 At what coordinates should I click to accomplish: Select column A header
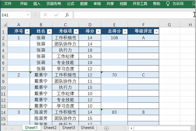19,25
